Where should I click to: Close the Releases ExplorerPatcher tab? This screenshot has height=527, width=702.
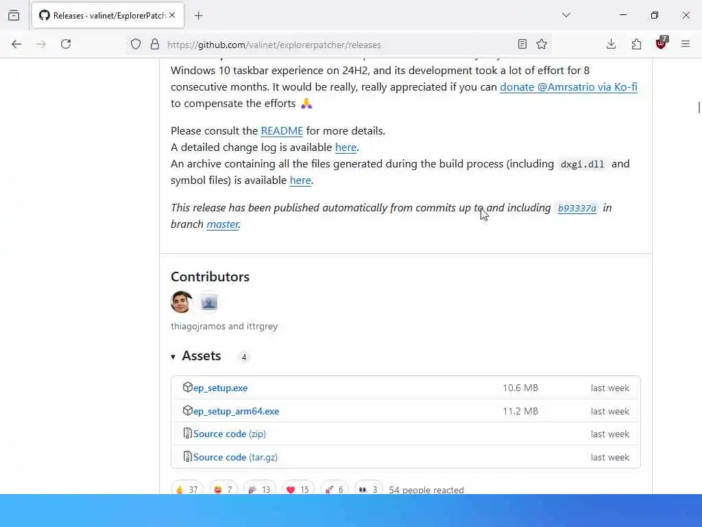click(172, 15)
